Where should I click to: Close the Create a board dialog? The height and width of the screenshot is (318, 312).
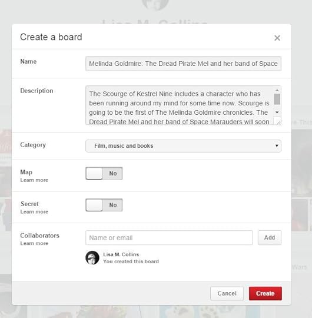[277, 38]
